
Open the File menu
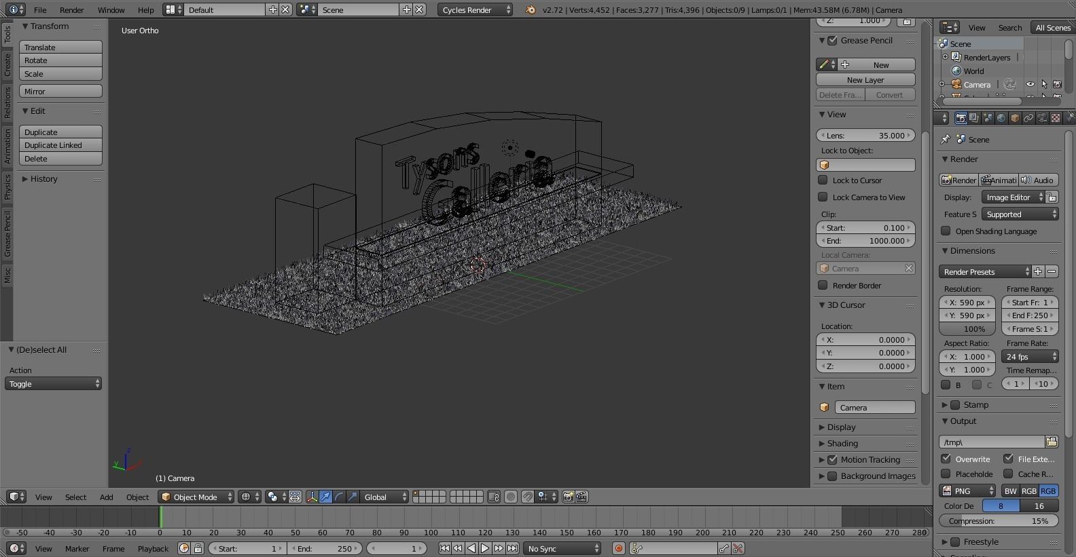point(40,9)
